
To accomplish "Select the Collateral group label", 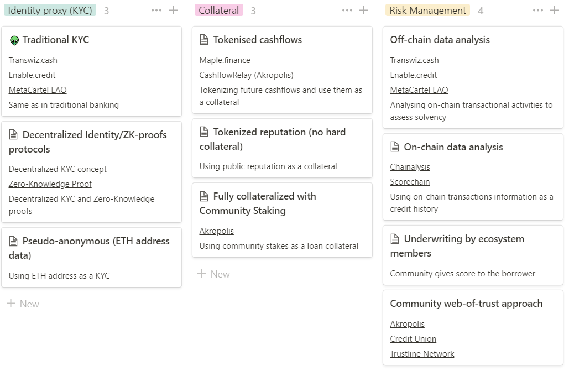I will coord(219,10).
